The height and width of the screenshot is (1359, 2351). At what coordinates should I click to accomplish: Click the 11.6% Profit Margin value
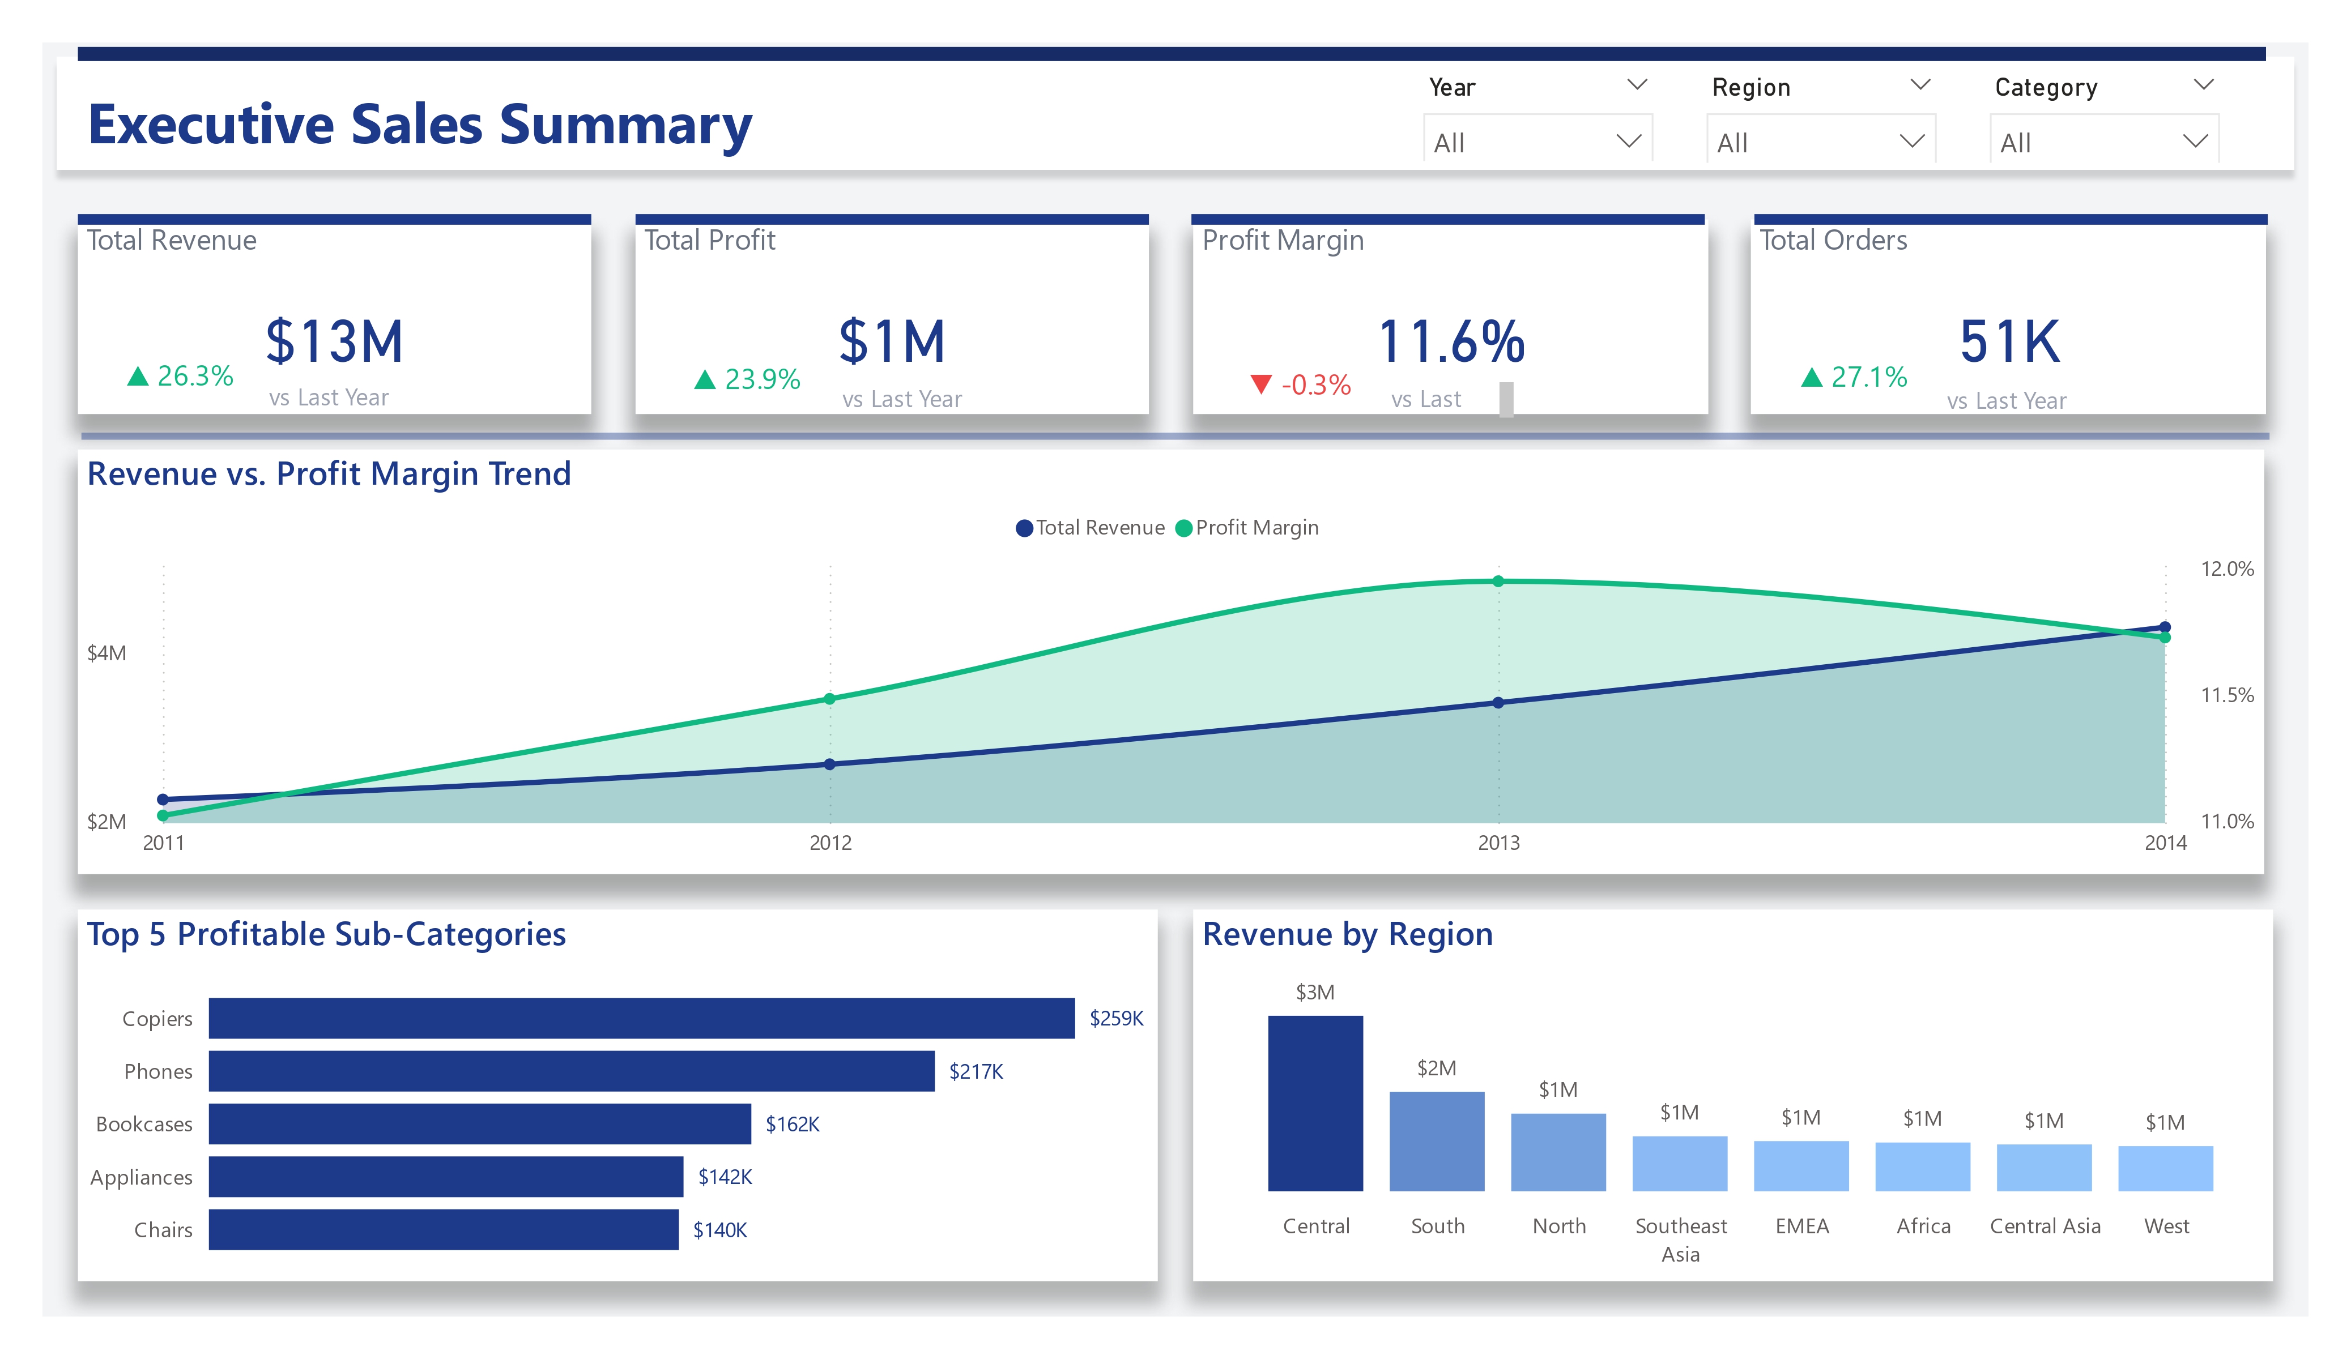[x=1451, y=341]
